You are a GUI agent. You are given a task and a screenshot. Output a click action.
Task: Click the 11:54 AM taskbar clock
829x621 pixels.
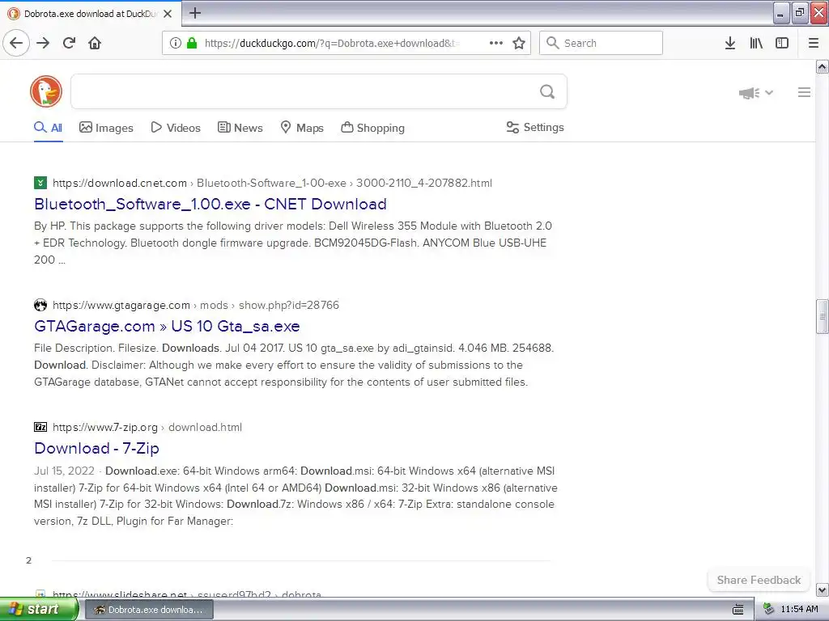pyautogui.click(x=799, y=609)
